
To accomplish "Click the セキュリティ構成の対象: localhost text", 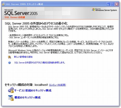I will coord(26,85).
